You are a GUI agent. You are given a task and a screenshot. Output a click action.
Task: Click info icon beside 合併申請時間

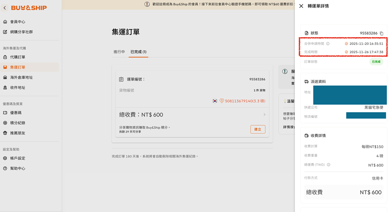coord(328,44)
